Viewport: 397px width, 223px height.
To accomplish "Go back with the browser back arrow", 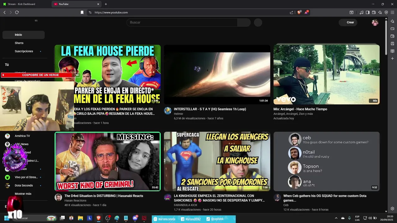I will click(x=4, y=12).
